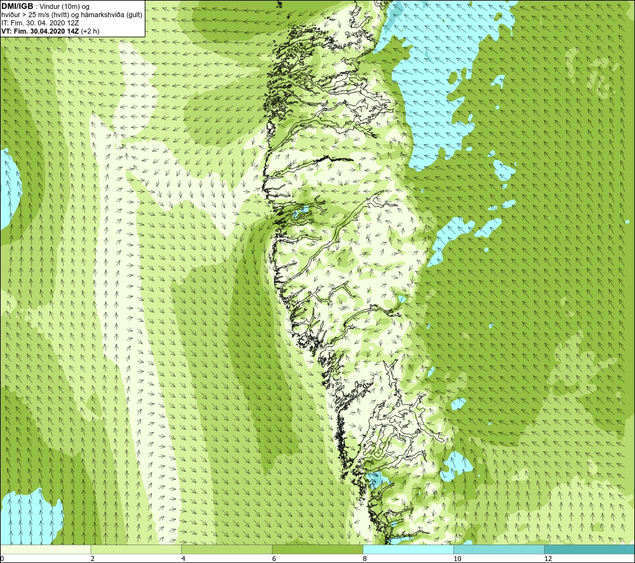Click the legend scale label 0
This screenshot has width=635, height=563.
(2, 559)
